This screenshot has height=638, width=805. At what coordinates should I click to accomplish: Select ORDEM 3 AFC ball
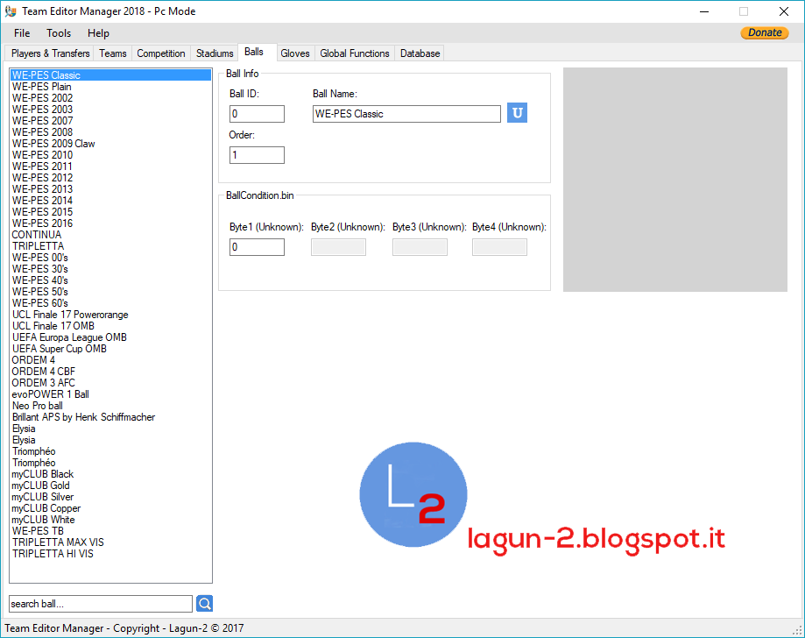pos(111,383)
